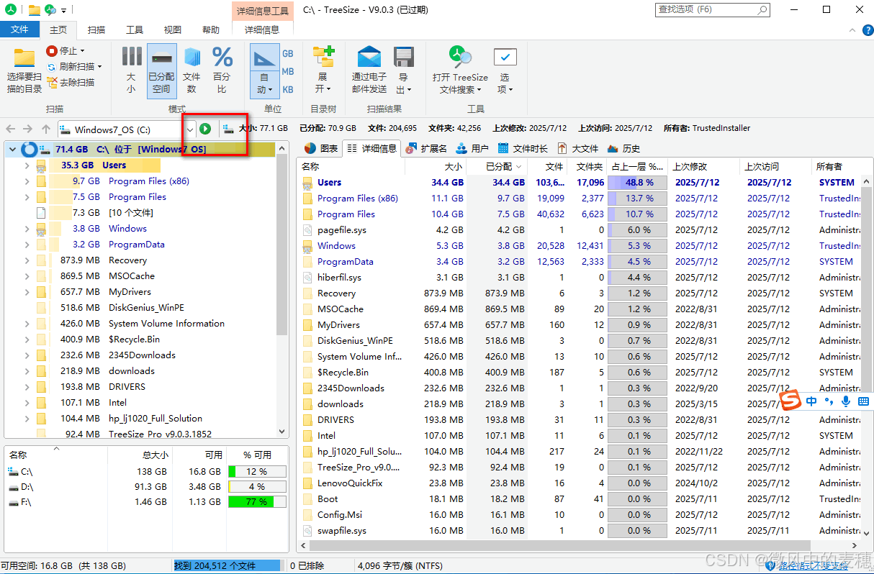This screenshot has height=574, width=874.
Task: Click the forward navigation arrow
Action: 28,129
